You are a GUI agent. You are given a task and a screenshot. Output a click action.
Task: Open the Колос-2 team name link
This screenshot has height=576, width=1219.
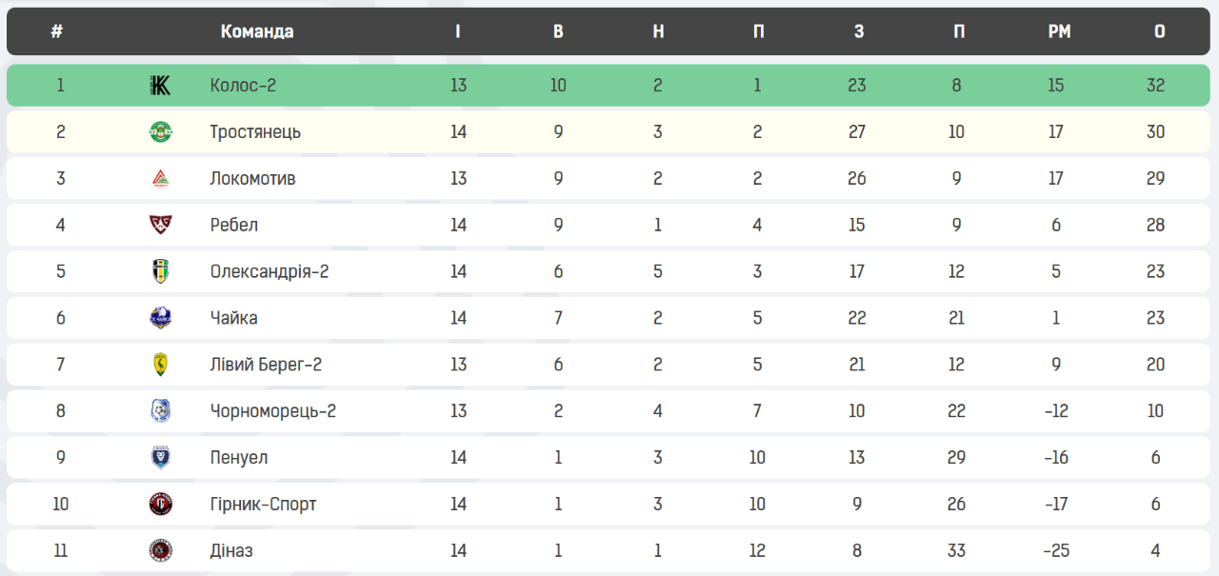[243, 86]
